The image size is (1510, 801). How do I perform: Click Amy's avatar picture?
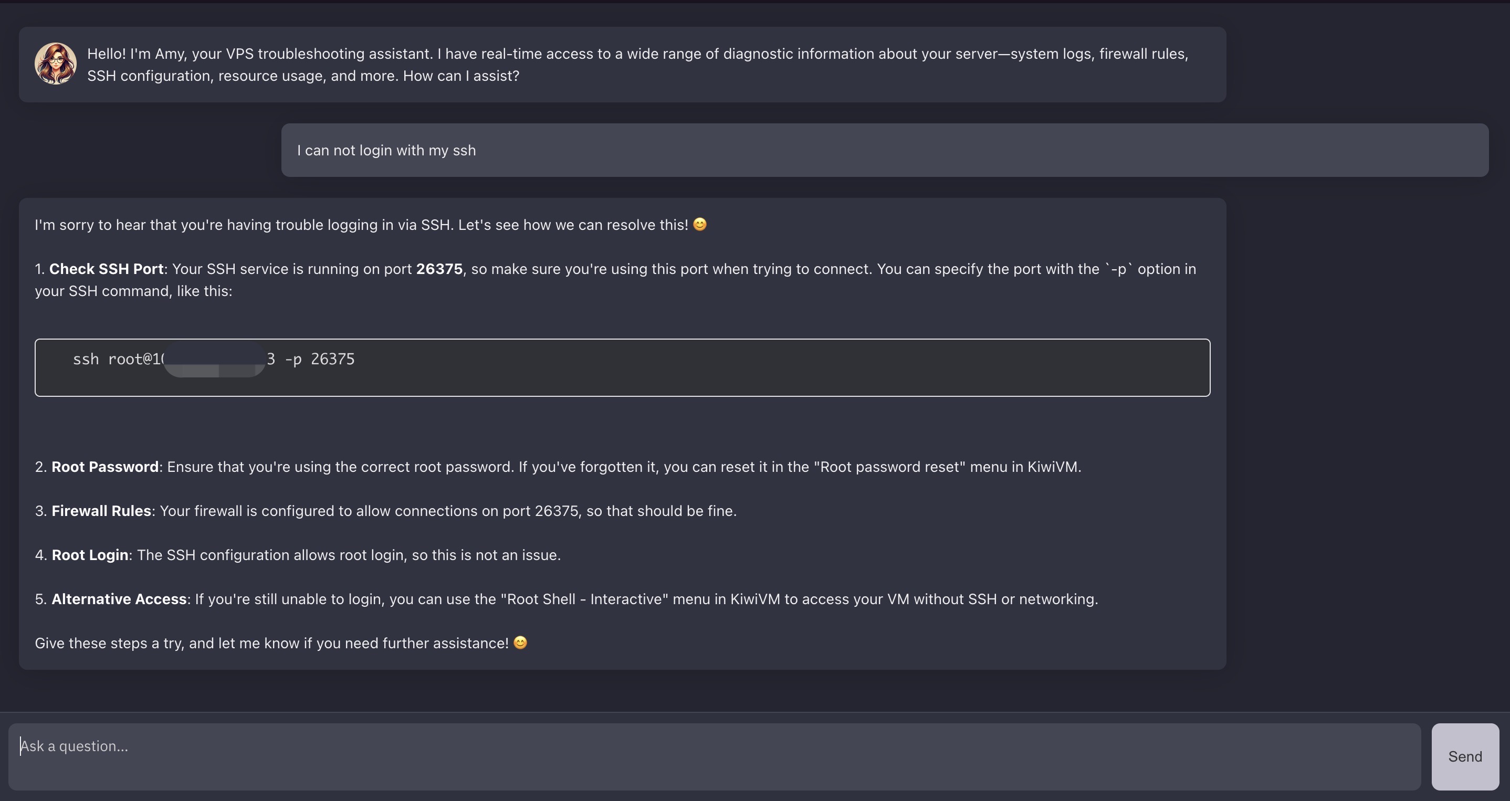56,64
